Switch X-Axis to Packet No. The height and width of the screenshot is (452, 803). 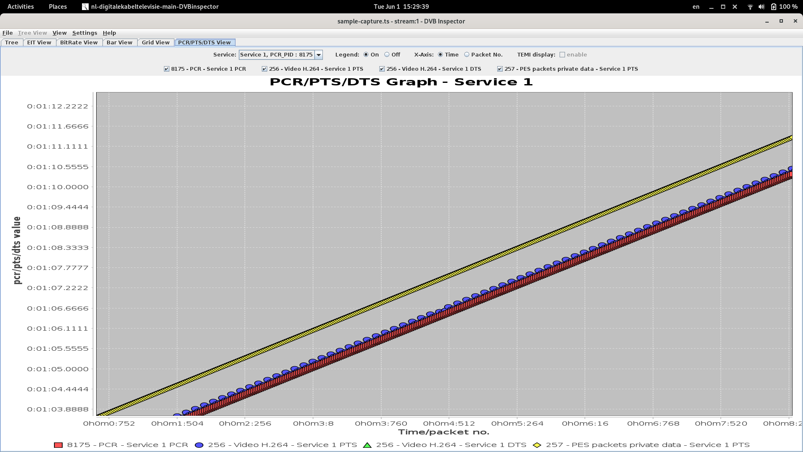[466, 55]
